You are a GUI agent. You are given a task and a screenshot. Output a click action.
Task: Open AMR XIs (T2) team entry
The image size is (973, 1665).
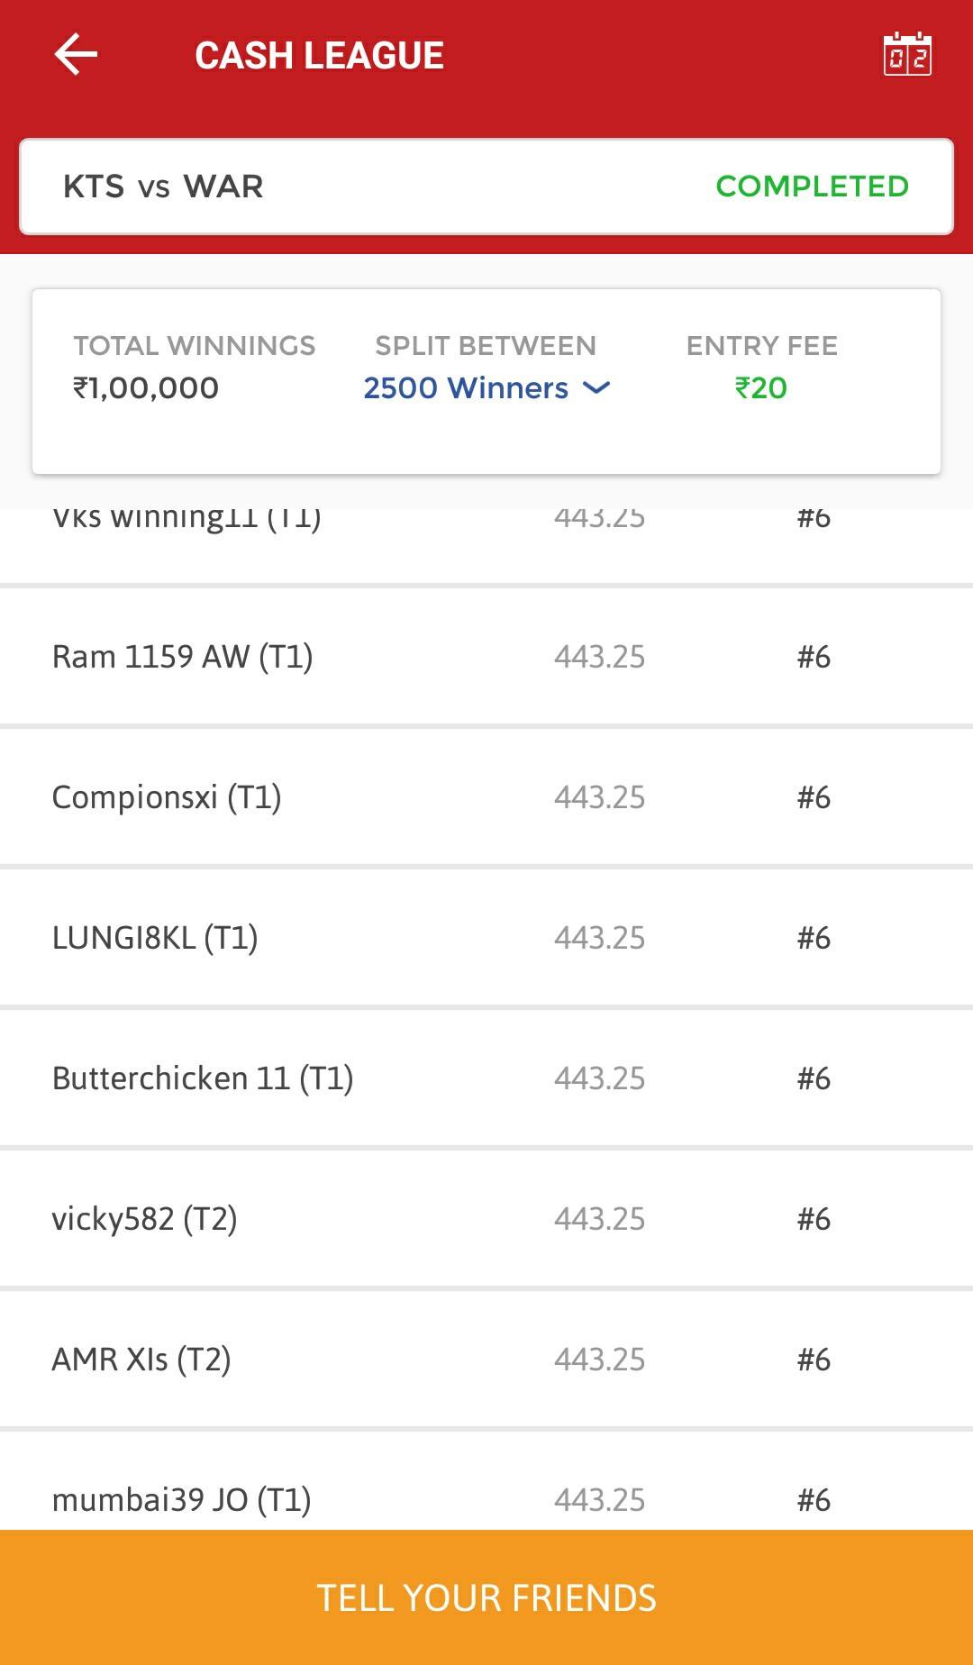pyautogui.click(x=486, y=1360)
